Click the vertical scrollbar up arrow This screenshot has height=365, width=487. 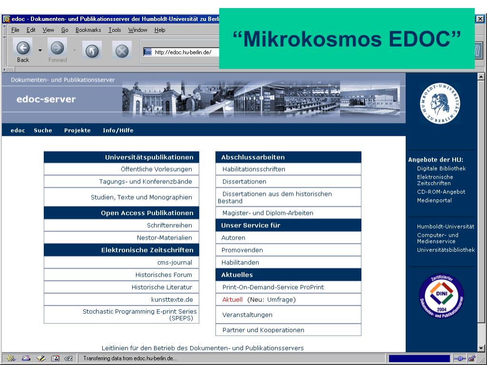click(481, 77)
